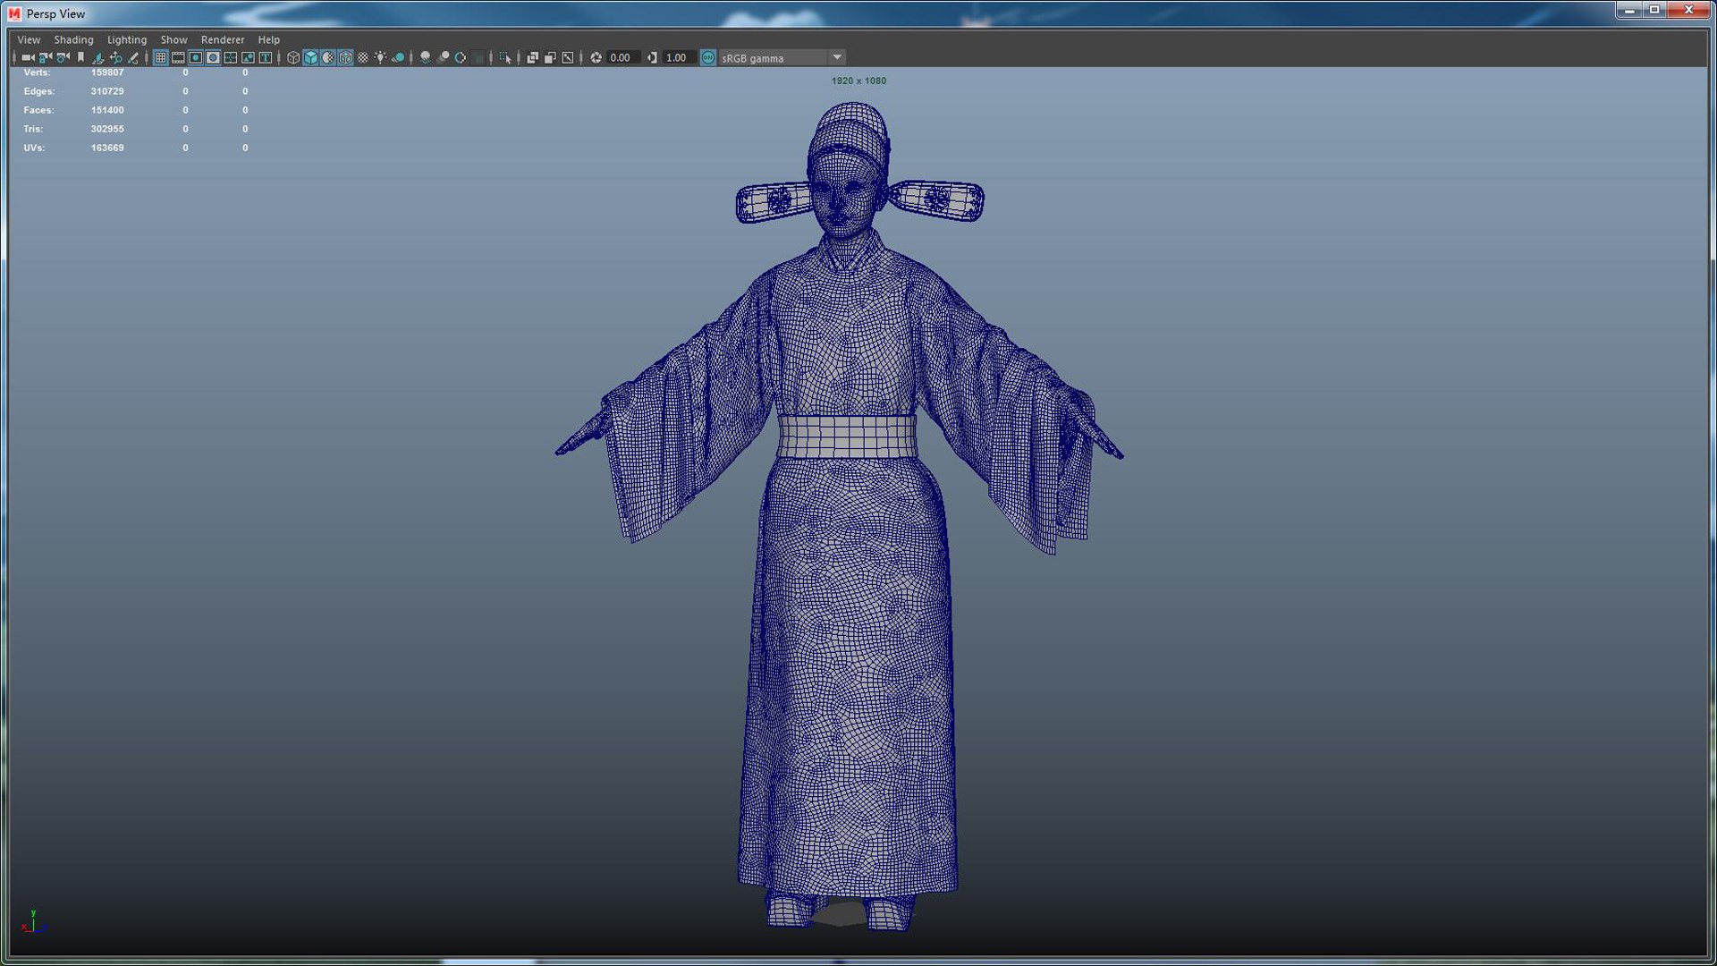Click the Lock Camera icon
This screenshot has height=966, width=1717.
coord(45,57)
